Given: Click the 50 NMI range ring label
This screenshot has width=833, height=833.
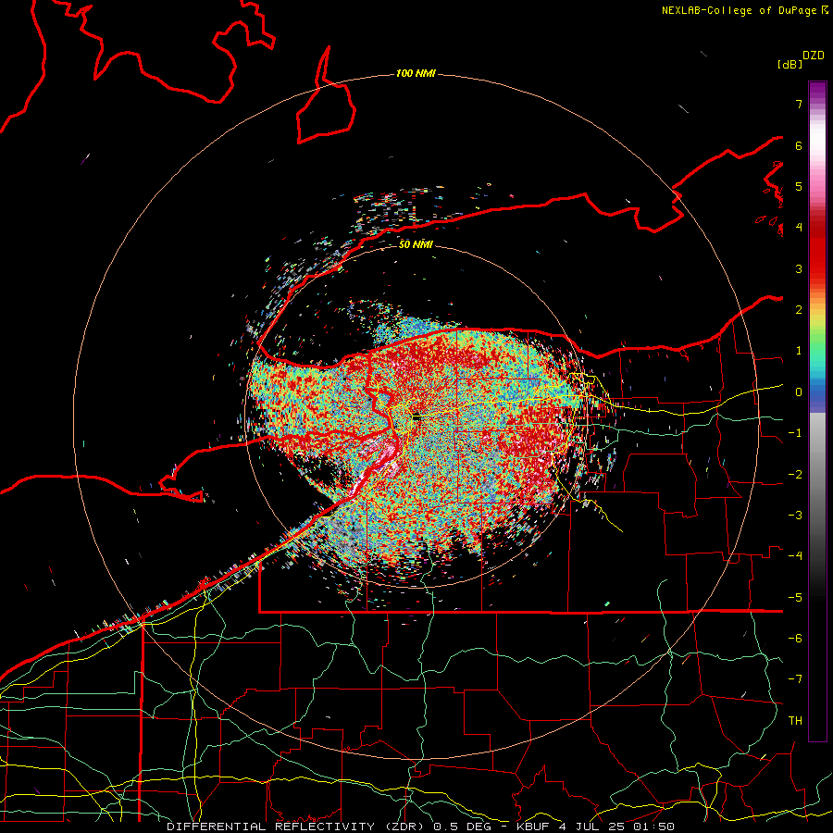Looking at the screenshot, I should click(416, 244).
